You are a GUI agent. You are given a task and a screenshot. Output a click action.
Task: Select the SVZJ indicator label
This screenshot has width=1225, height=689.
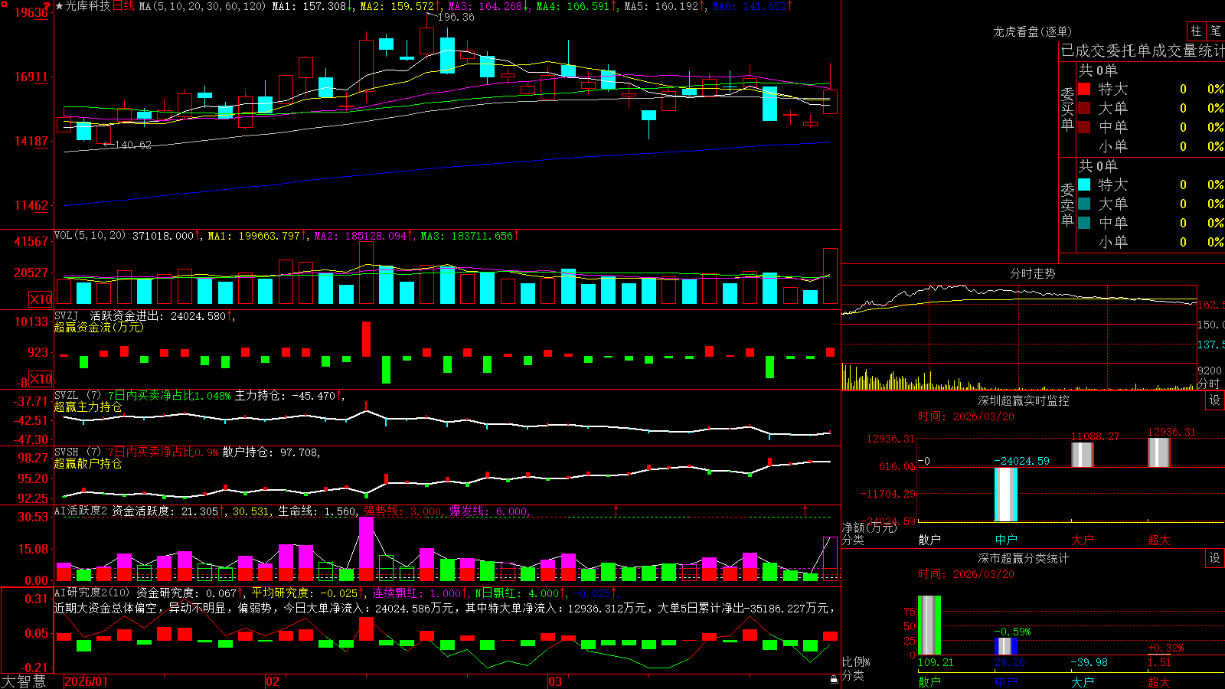point(67,315)
